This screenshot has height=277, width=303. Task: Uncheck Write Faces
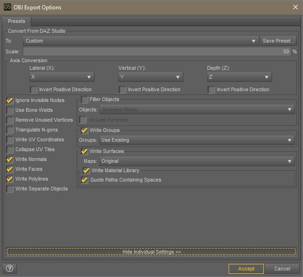tap(10, 169)
